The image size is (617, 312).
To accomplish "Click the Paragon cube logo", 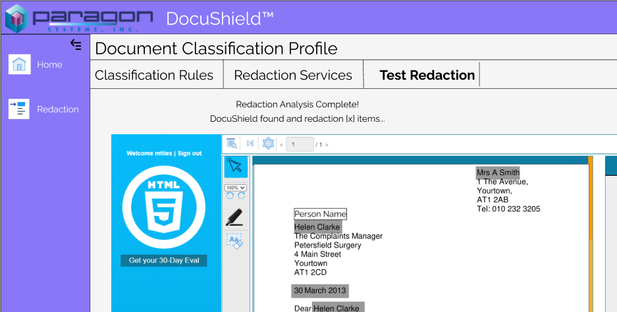I will tap(17, 18).
